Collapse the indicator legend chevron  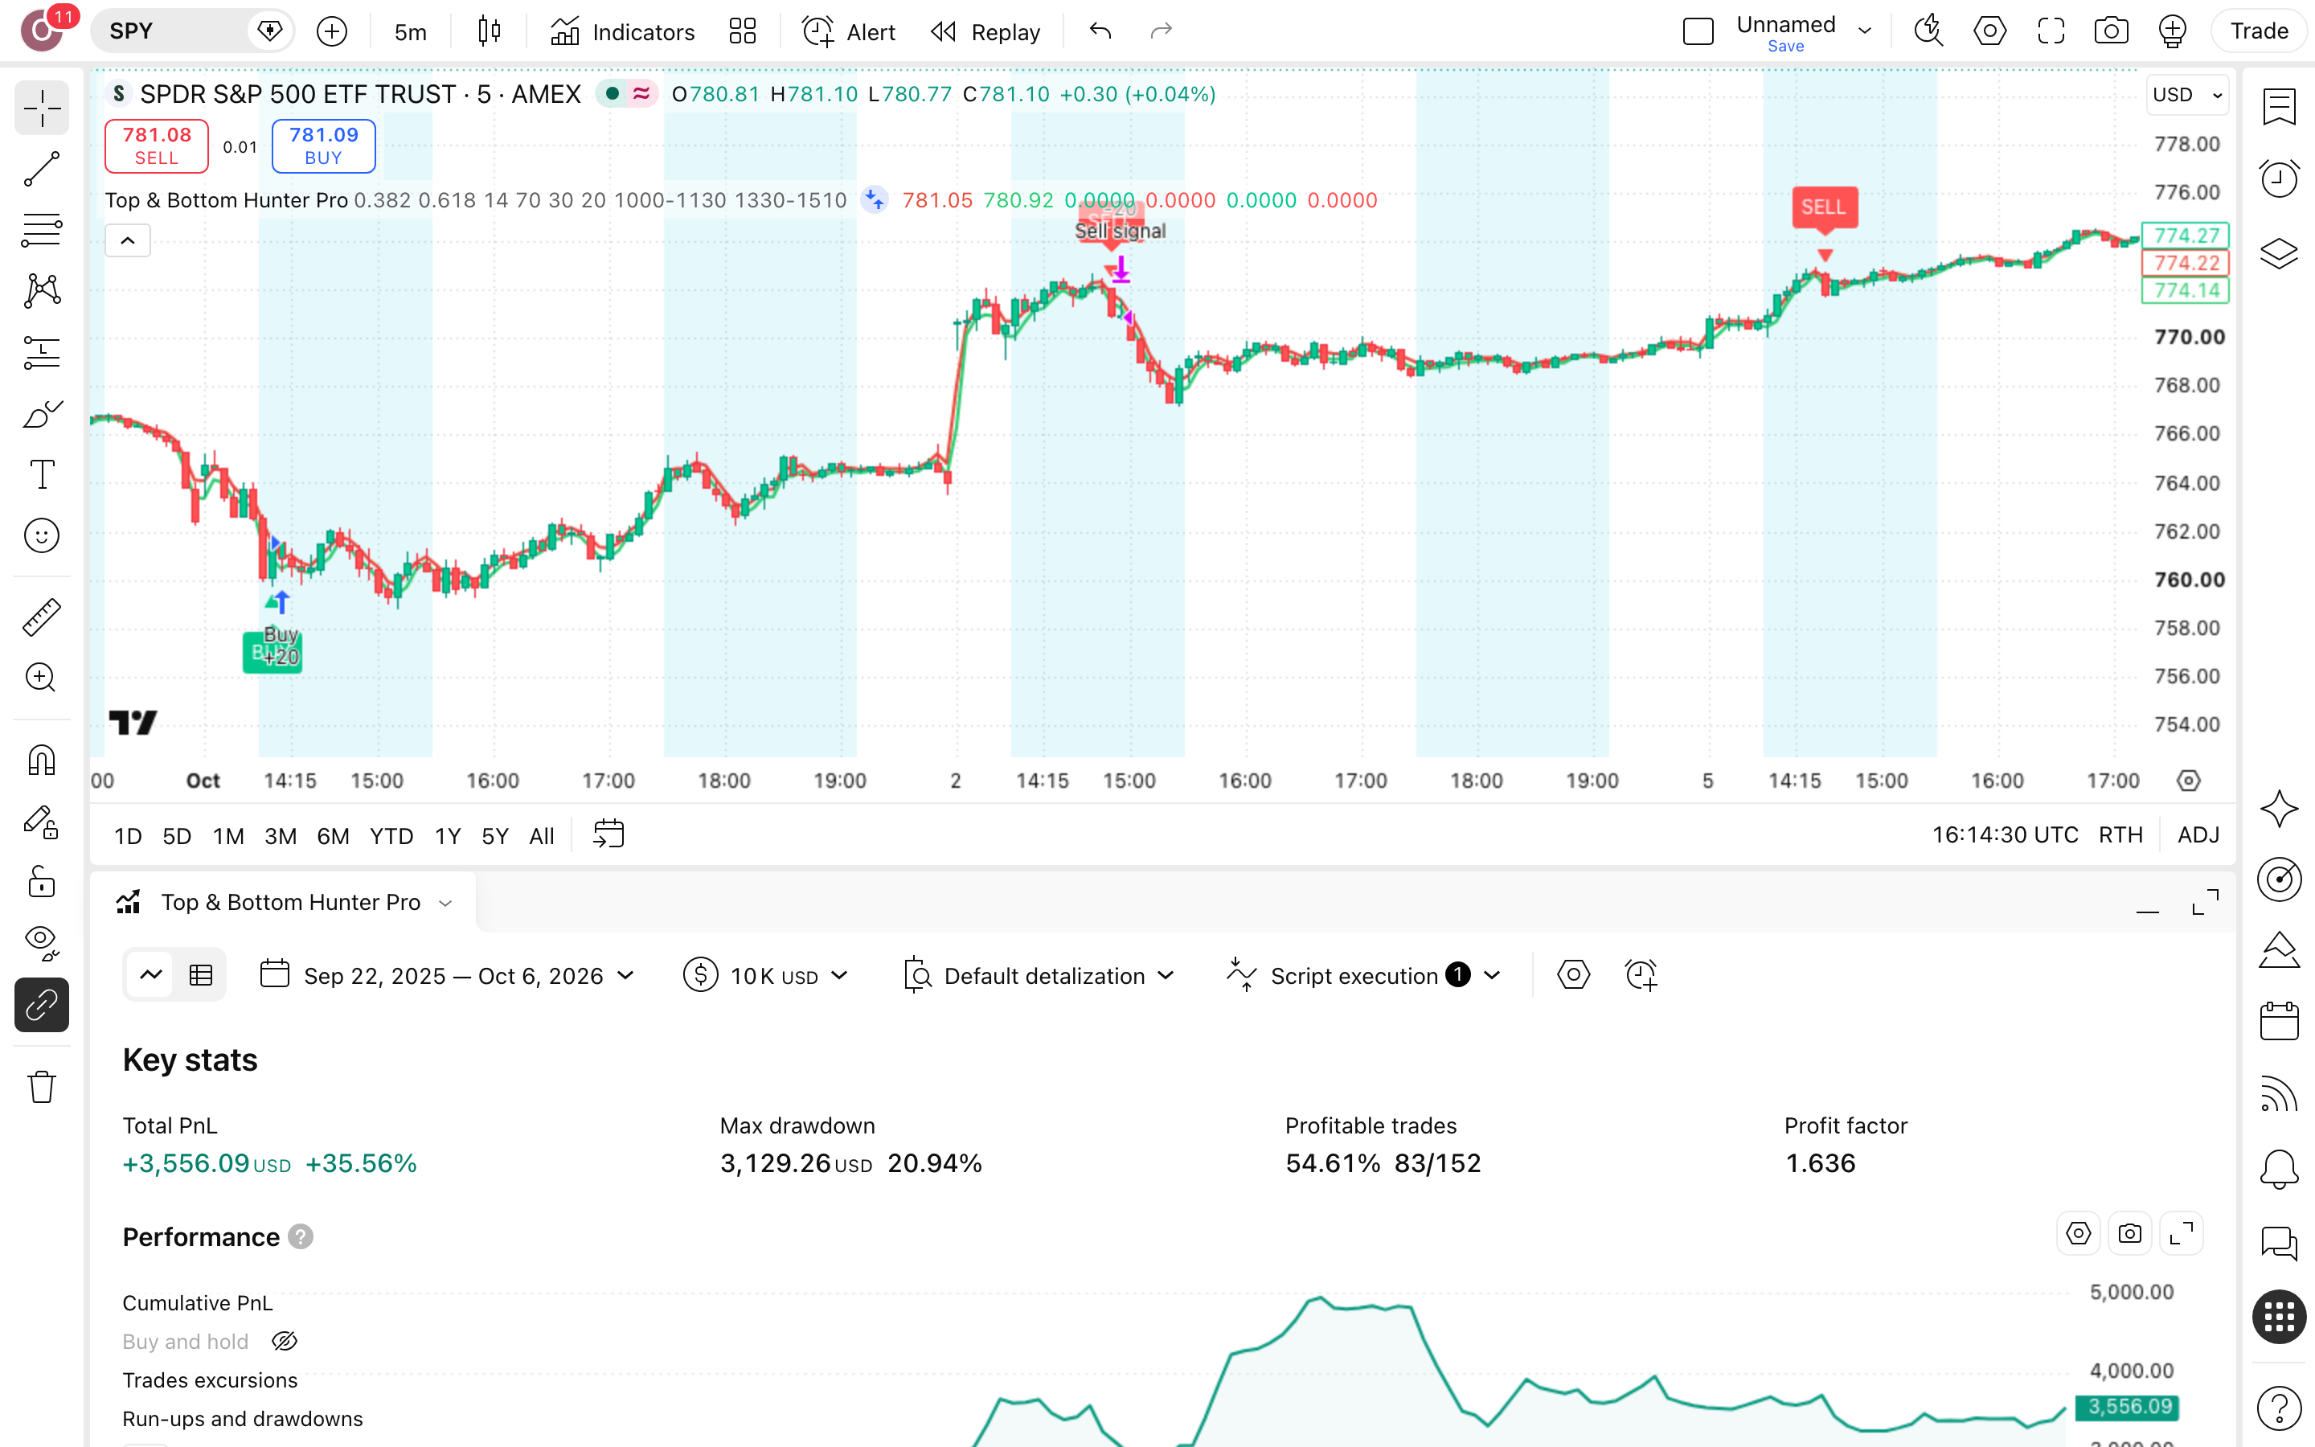point(127,240)
